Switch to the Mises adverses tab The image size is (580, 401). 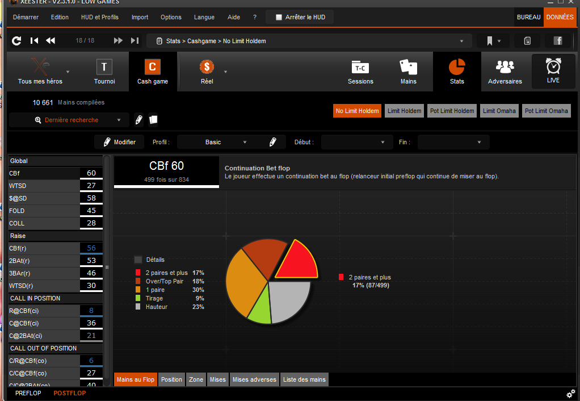254,379
